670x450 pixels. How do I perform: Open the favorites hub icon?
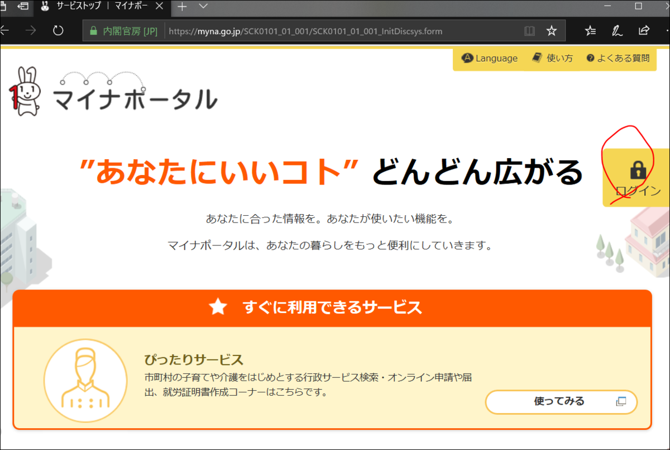pos(591,31)
